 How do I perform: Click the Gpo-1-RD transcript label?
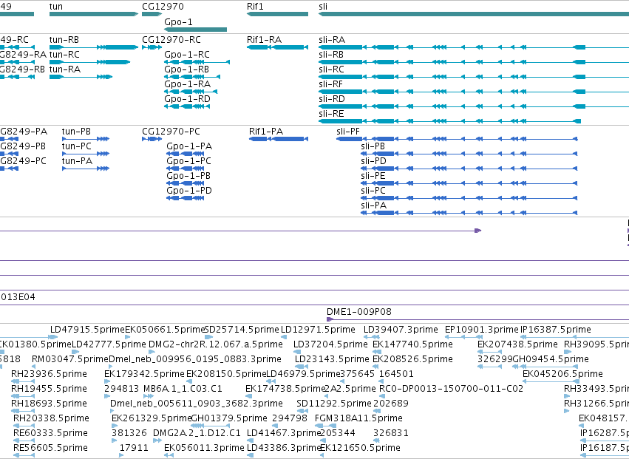point(187,99)
